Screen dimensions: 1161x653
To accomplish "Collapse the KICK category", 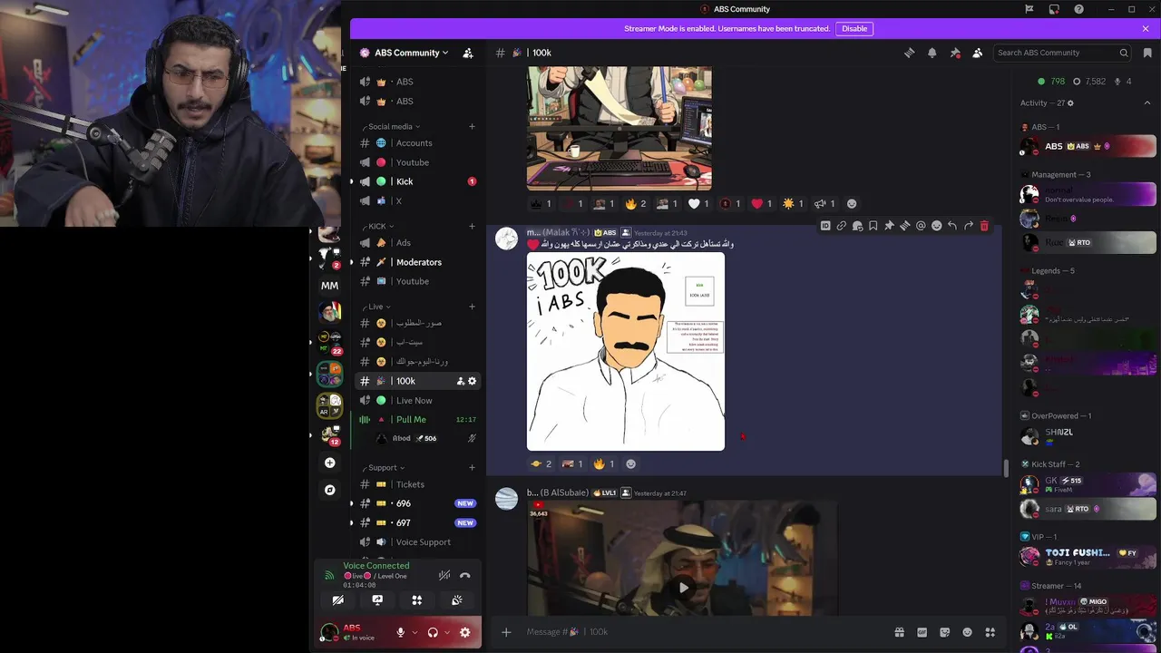I will tap(380, 226).
